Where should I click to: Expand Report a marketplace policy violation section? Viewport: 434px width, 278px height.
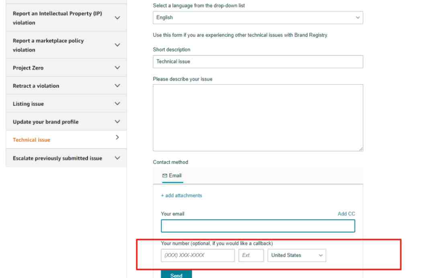click(117, 45)
